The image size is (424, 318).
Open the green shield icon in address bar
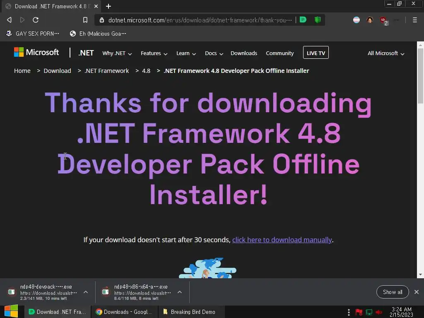(x=318, y=20)
